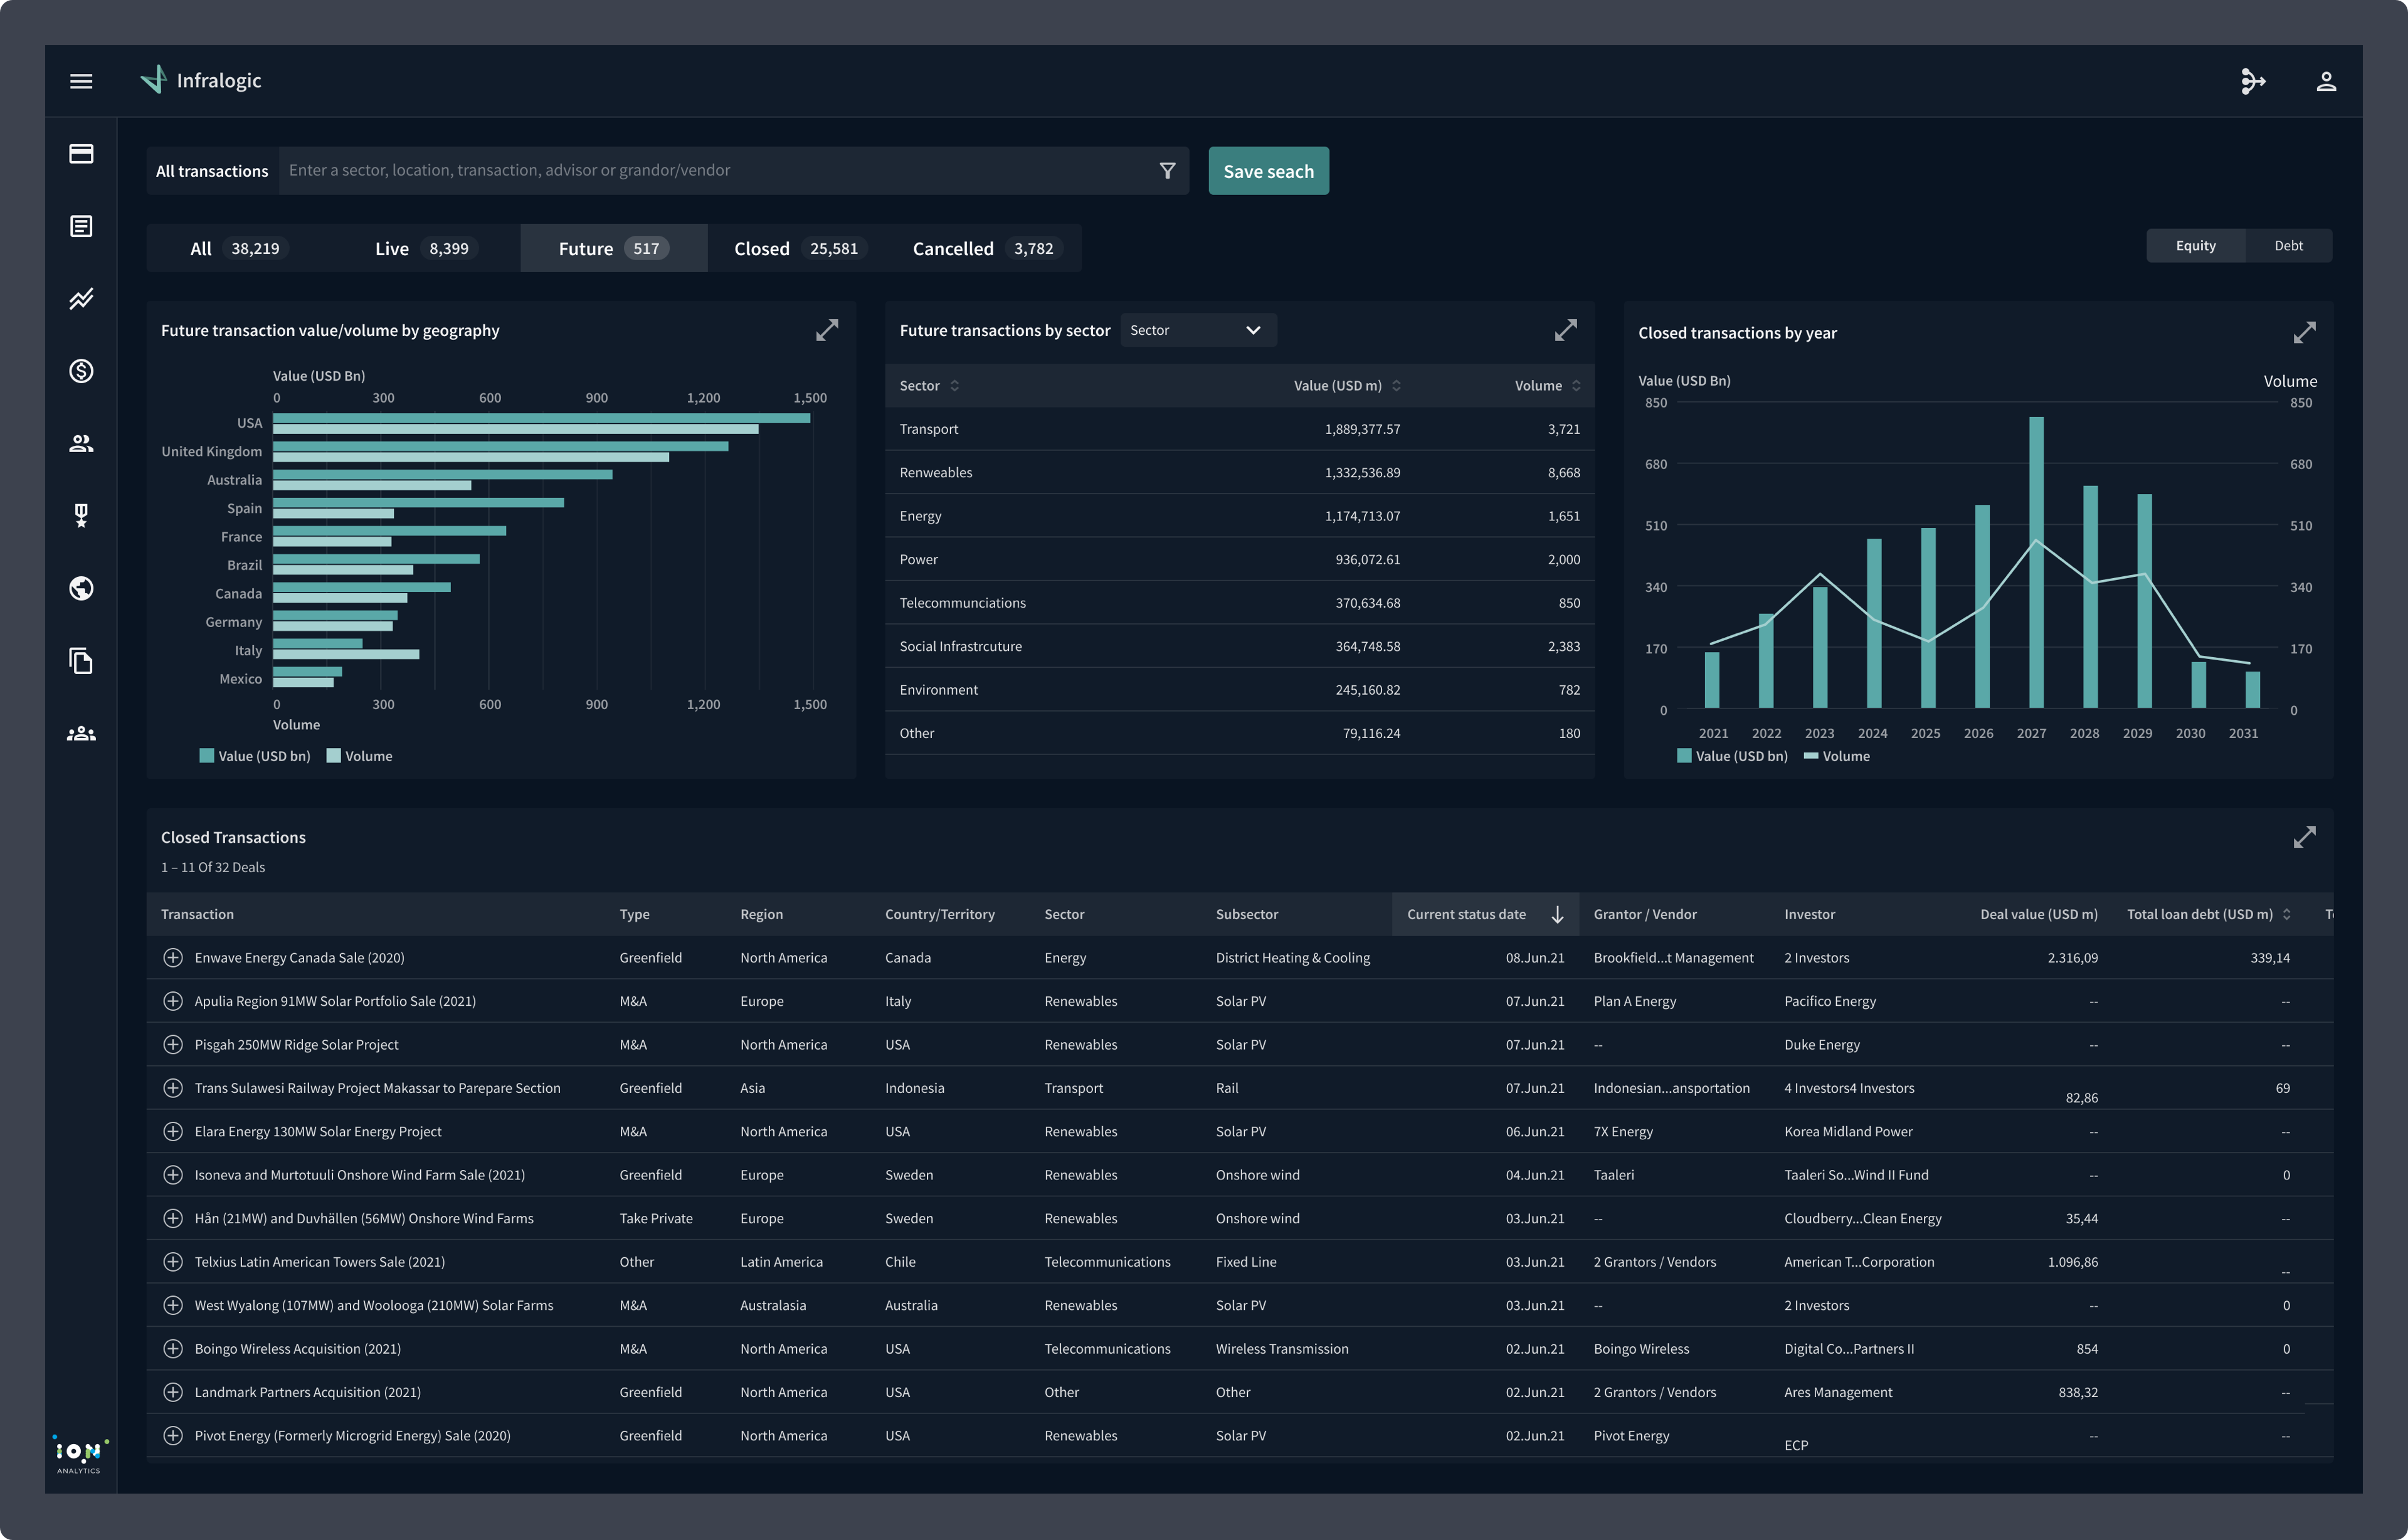Open the documents copy sidebar icon
Image resolution: width=2408 pixels, height=1540 pixels.
pyautogui.click(x=81, y=661)
